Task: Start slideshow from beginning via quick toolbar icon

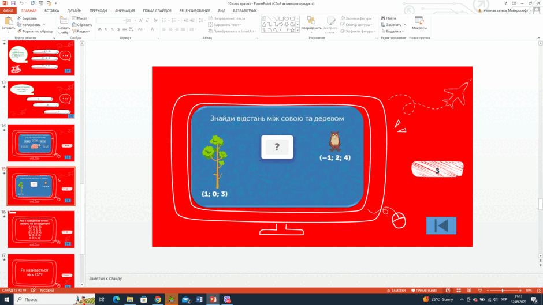Action: point(41,3)
